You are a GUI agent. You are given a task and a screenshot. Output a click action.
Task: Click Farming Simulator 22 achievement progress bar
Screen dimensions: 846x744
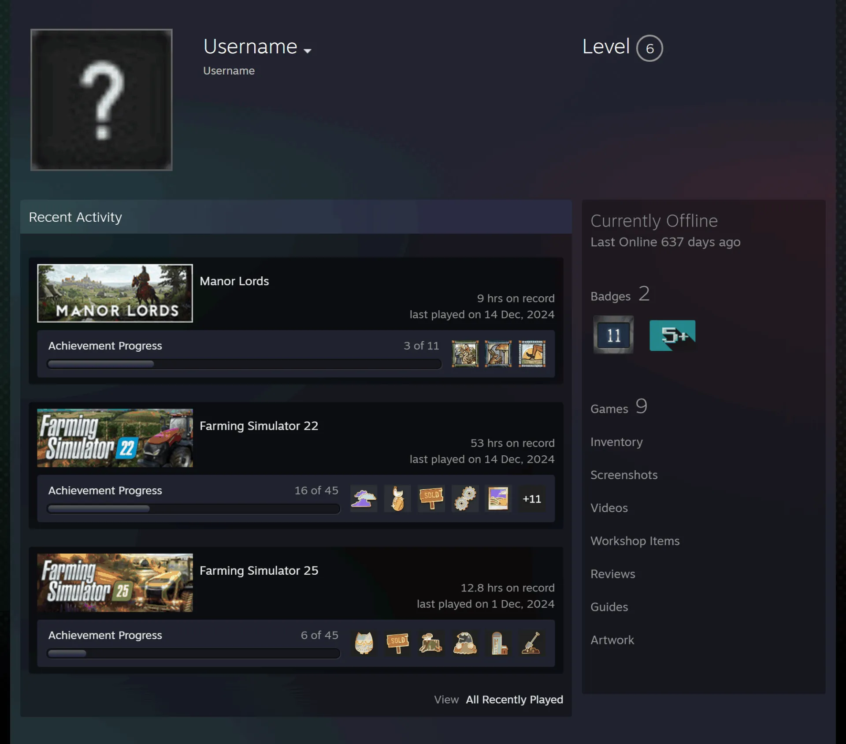pos(193,509)
